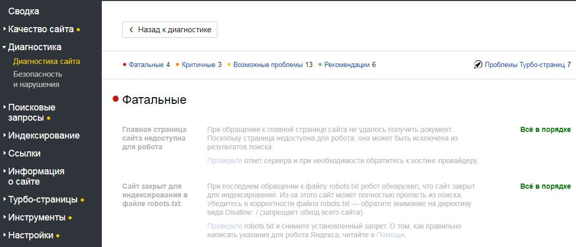Select Диагностика in the sidebar
The width and height of the screenshot is (576, 247).
35,47
